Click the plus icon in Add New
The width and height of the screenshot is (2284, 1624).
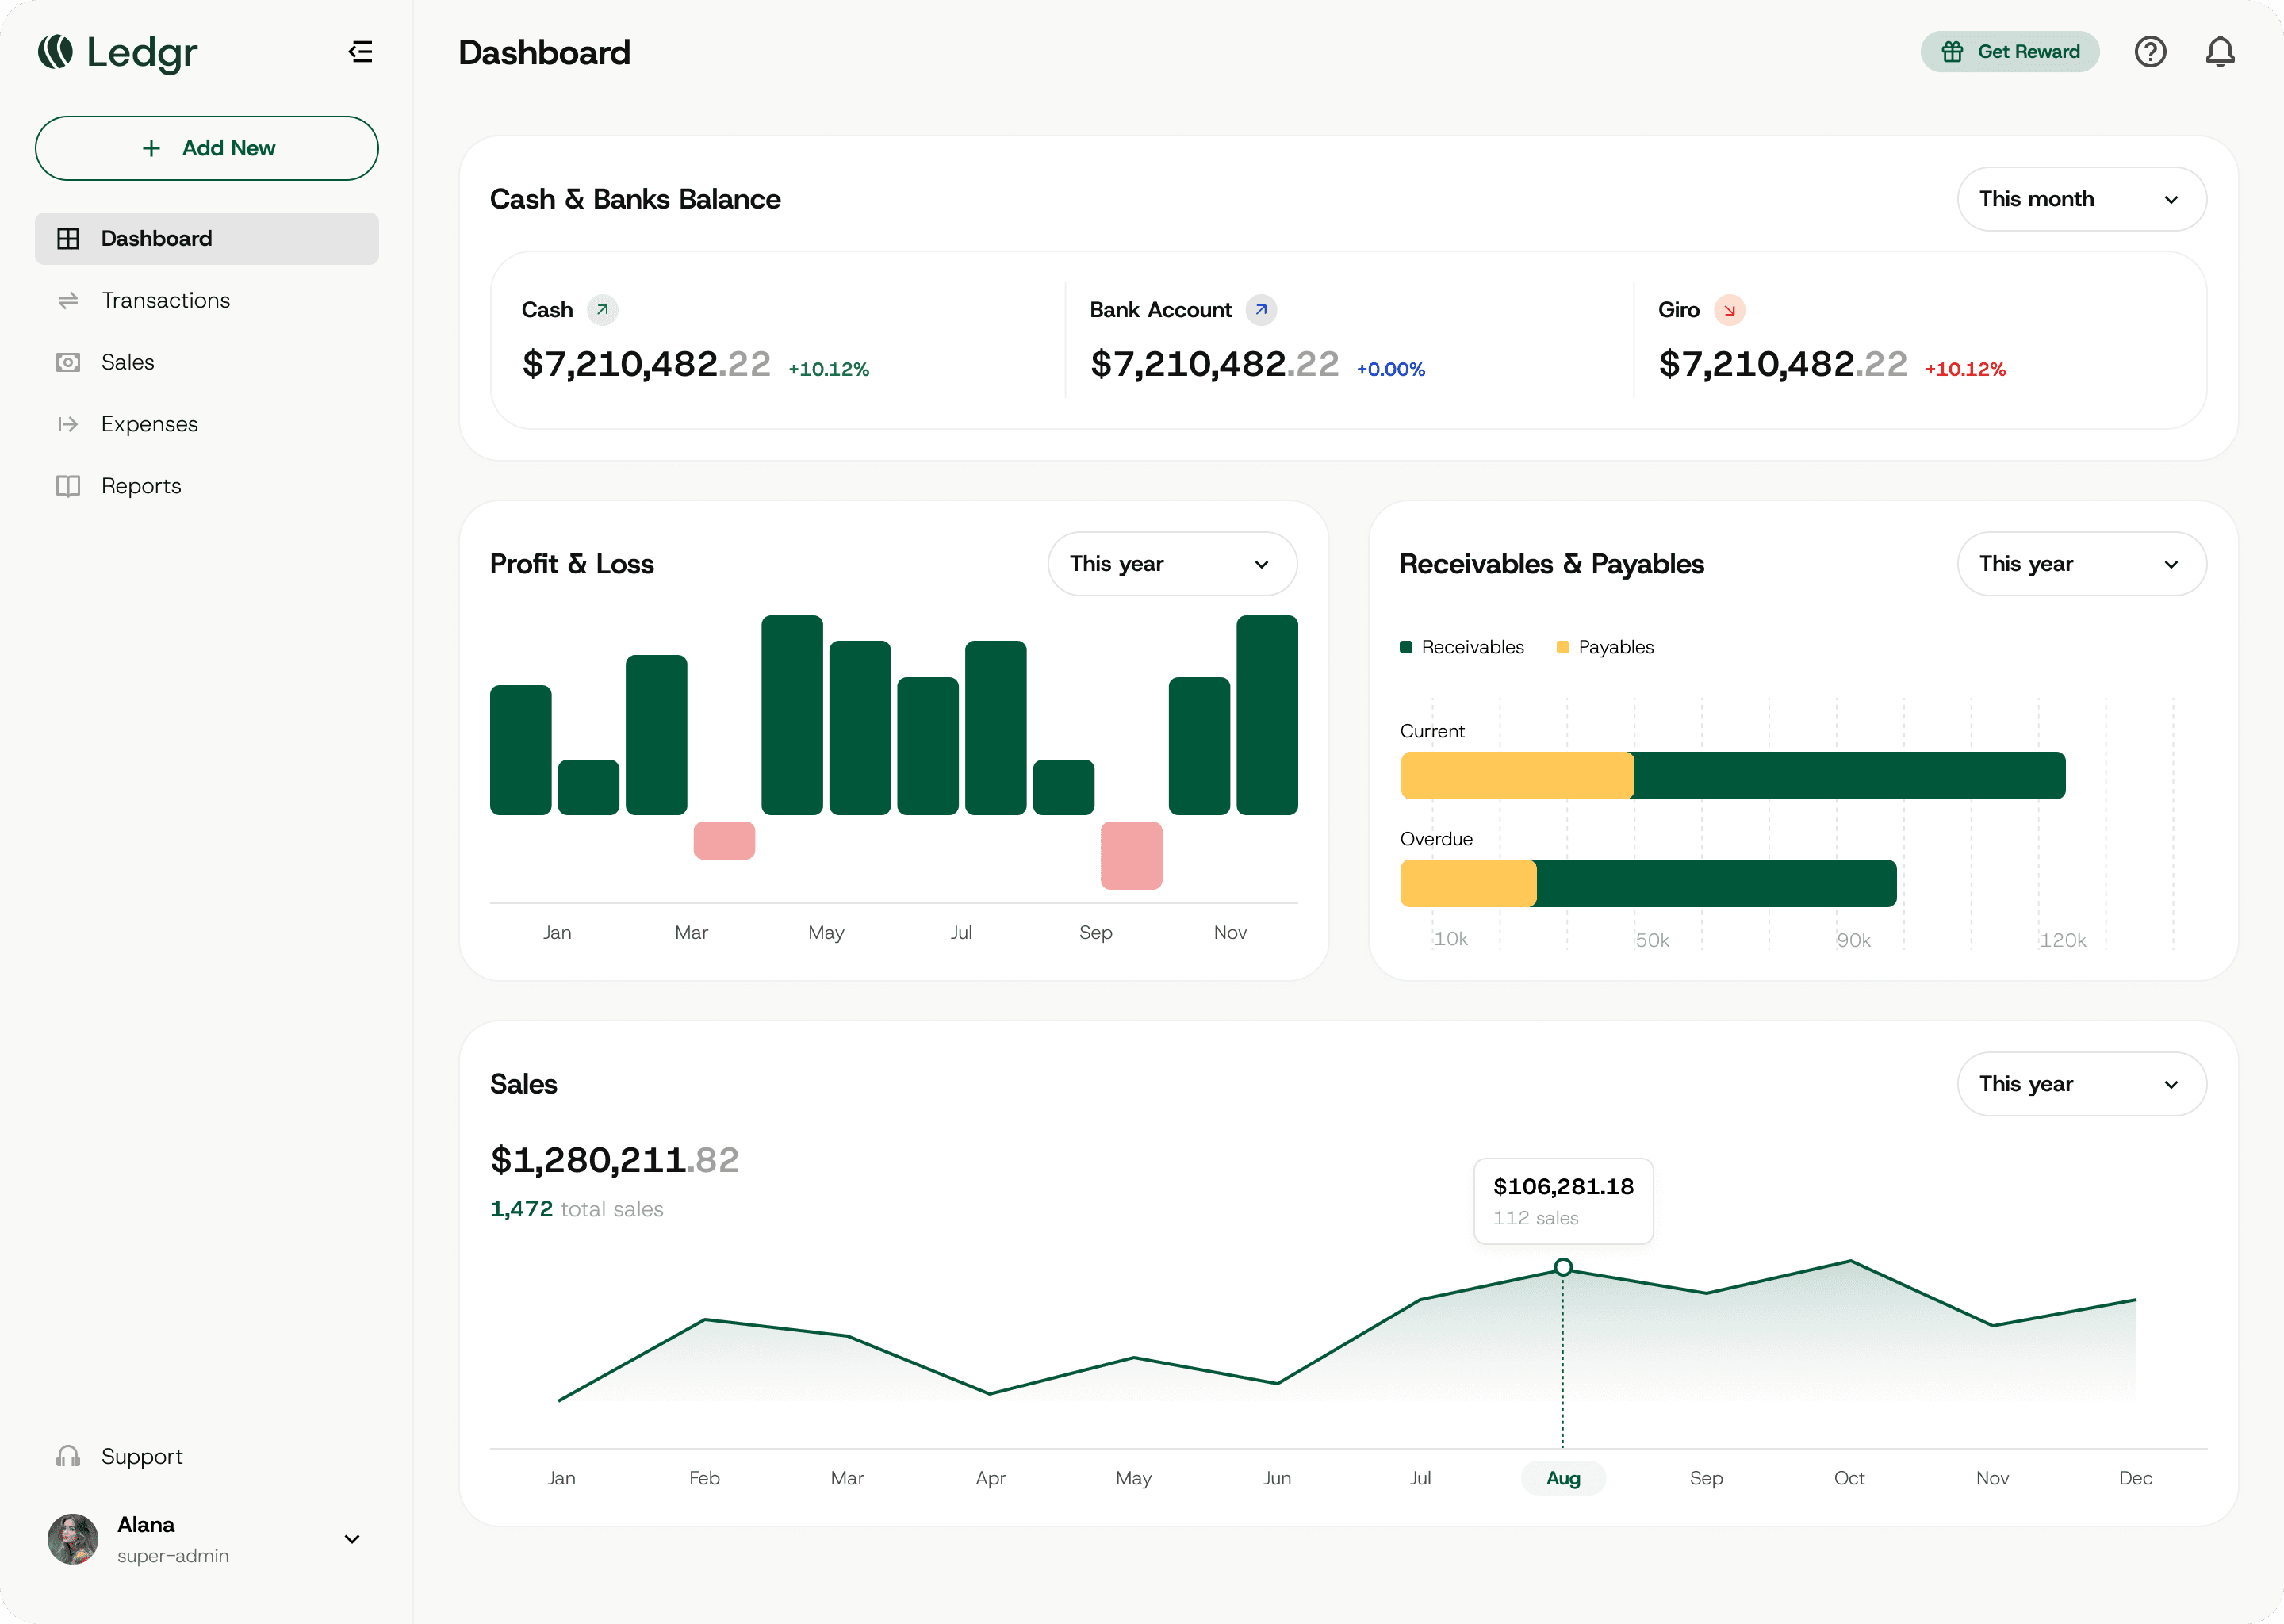click(151, 148)
